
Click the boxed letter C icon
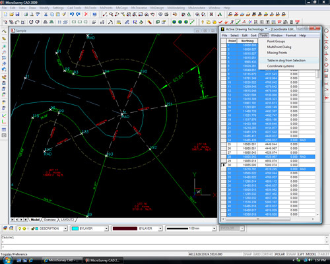tap(262, 22)
